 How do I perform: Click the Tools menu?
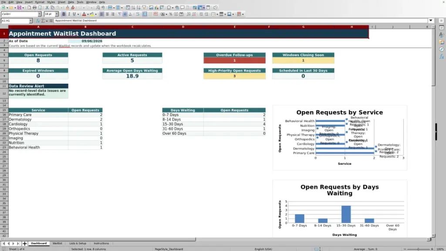point(80,2)
